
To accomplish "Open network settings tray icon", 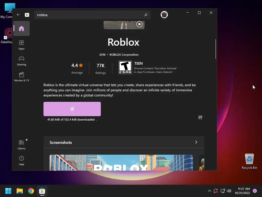I will 223,191.
